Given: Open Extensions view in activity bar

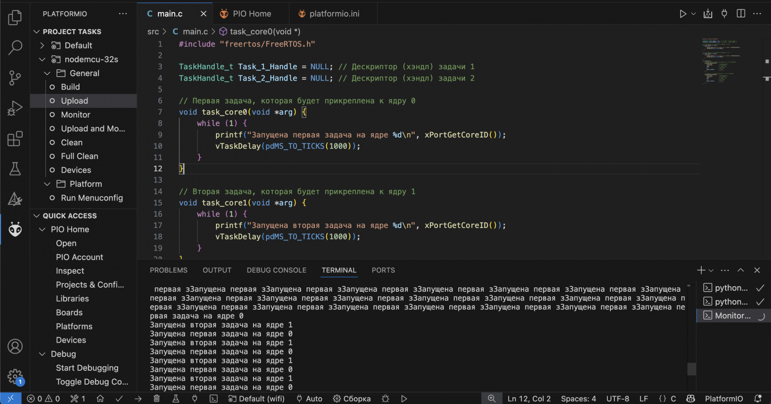Looking at the screenshot, I should (x=15, y=138).
